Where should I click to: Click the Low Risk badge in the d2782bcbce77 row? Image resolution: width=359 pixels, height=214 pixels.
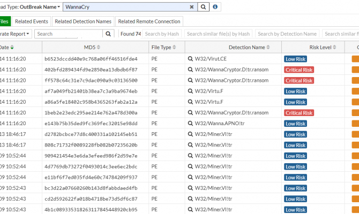tap(295, 134)
